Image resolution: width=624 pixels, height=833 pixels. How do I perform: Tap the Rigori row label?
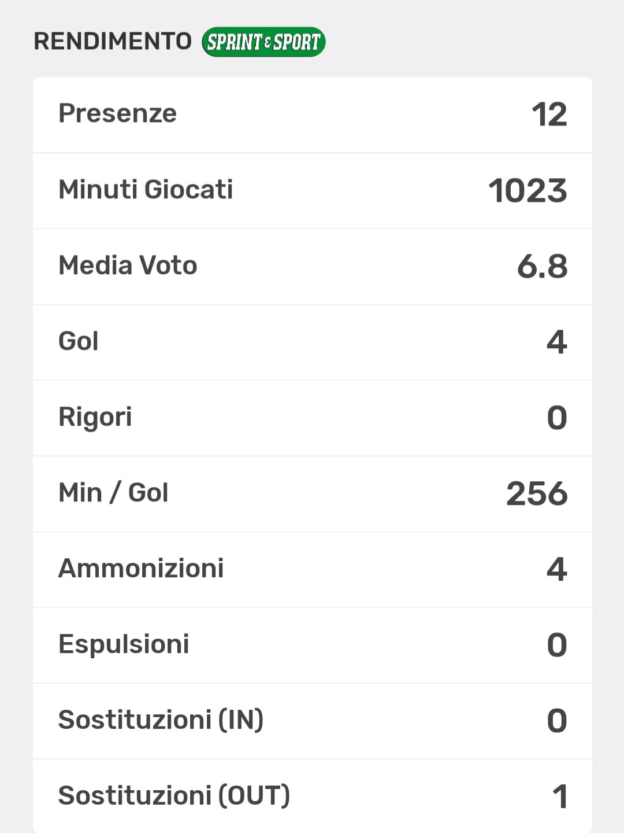point(95,417)
